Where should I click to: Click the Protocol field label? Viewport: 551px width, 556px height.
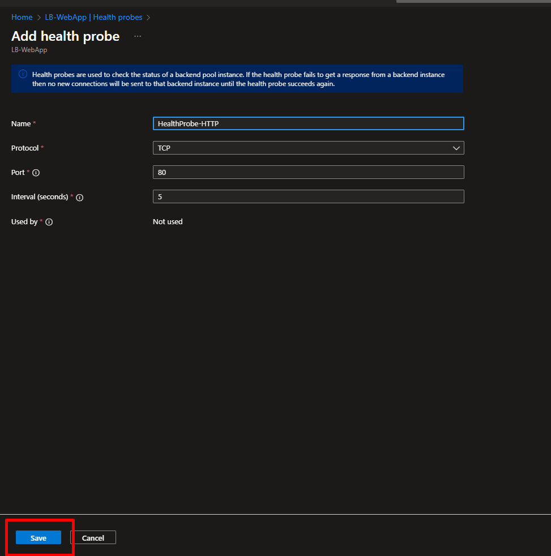tap(25, 148)
